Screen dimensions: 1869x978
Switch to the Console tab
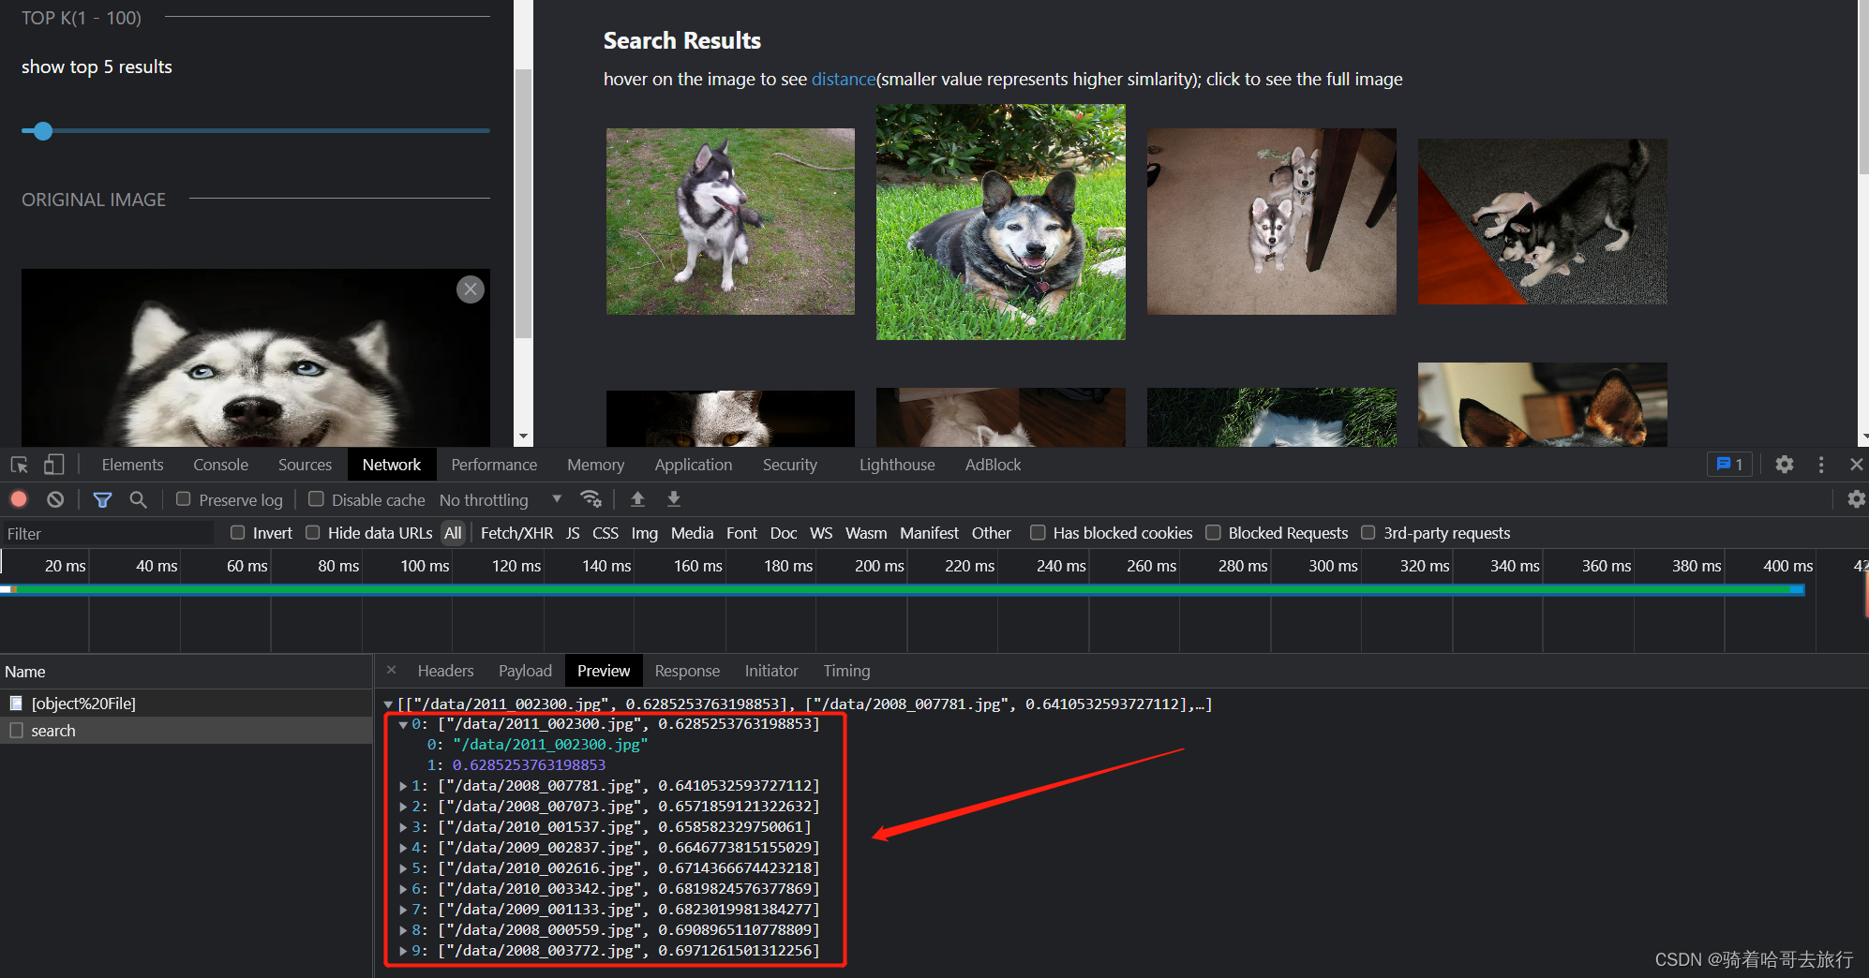click(x=220, y=465)
